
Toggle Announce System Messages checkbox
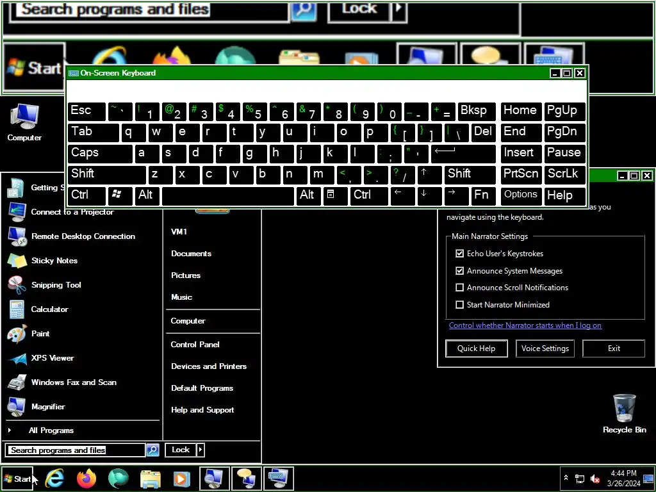(x=459, y=271)
